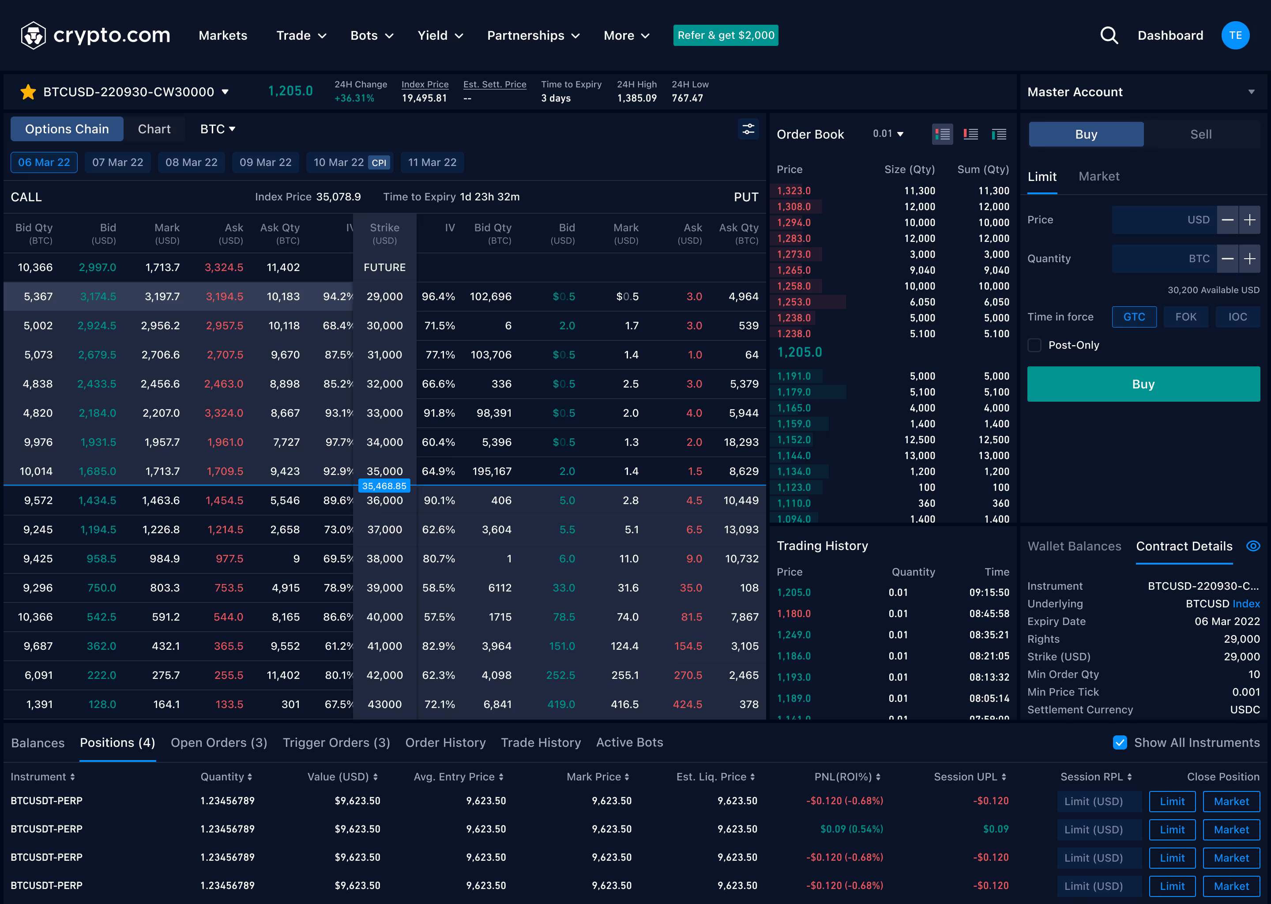Sort positions by Value (USD) column
This screenshot has height=904, width=1271.
point(342,776)
